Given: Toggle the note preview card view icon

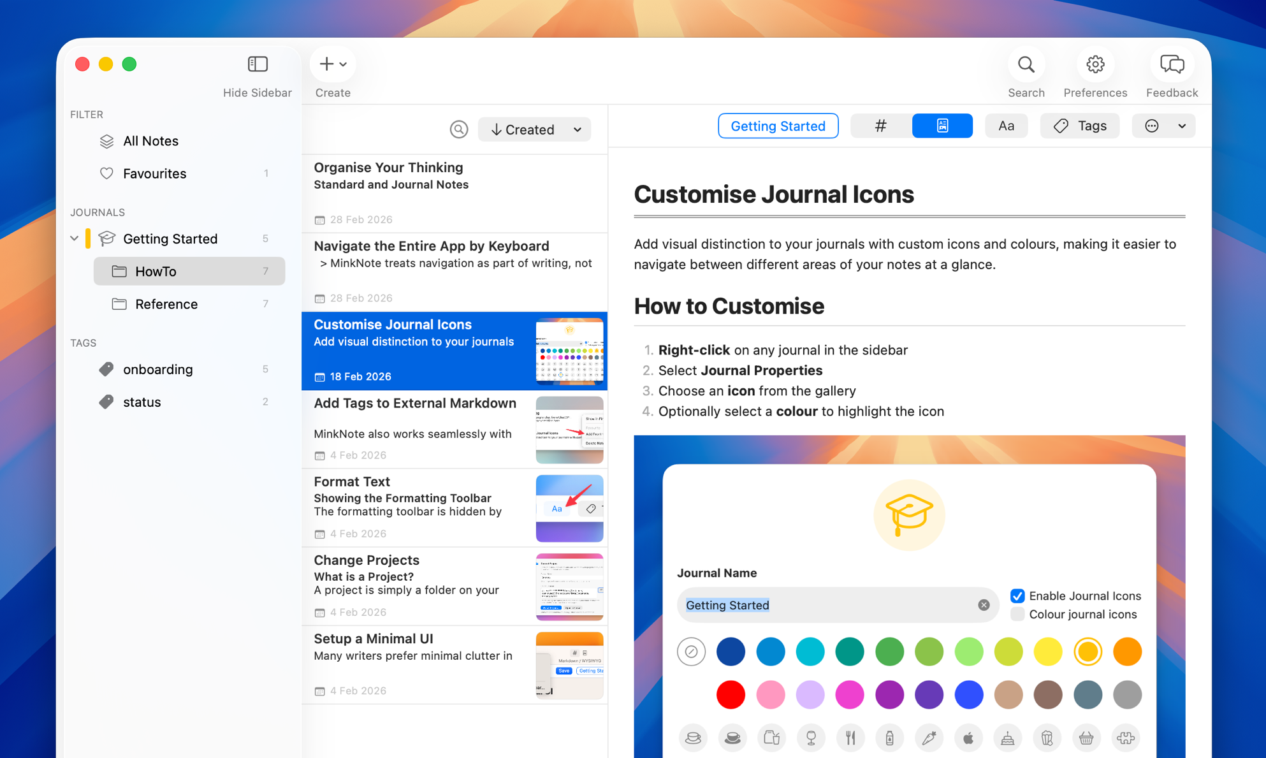Looking at the screenshot, I should click(942, 126).
